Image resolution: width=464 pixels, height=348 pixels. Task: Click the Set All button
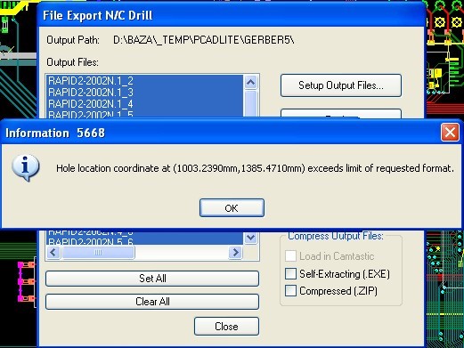point(152,279)
